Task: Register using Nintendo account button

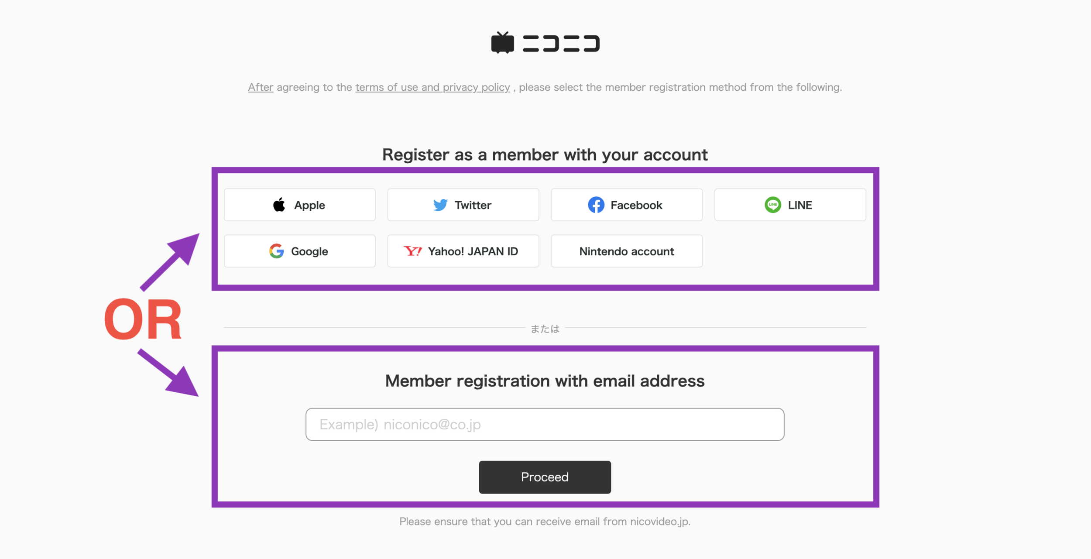Action: [x=627, y=251]
